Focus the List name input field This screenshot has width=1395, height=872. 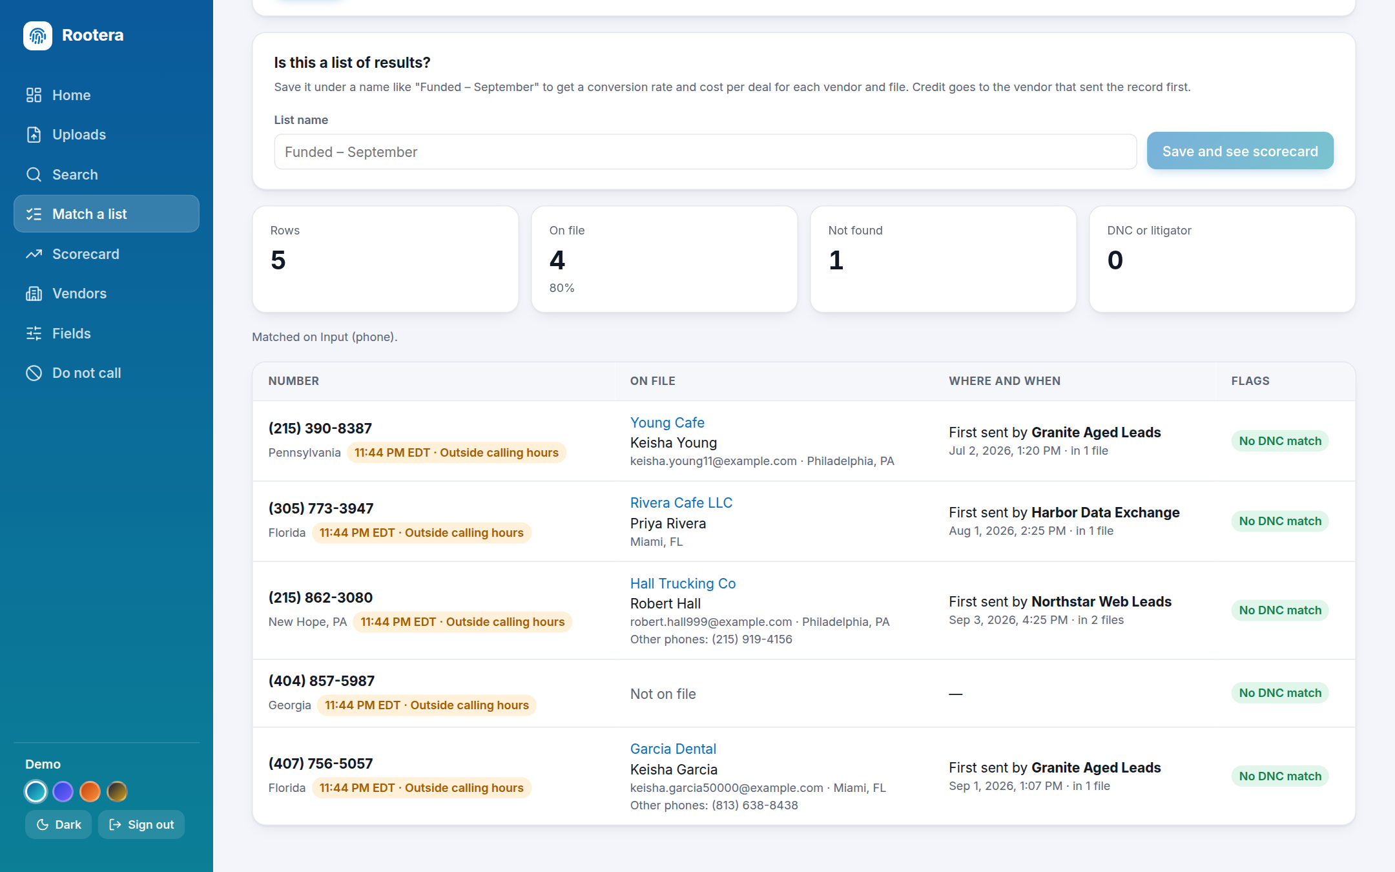[x=705, y=152]
